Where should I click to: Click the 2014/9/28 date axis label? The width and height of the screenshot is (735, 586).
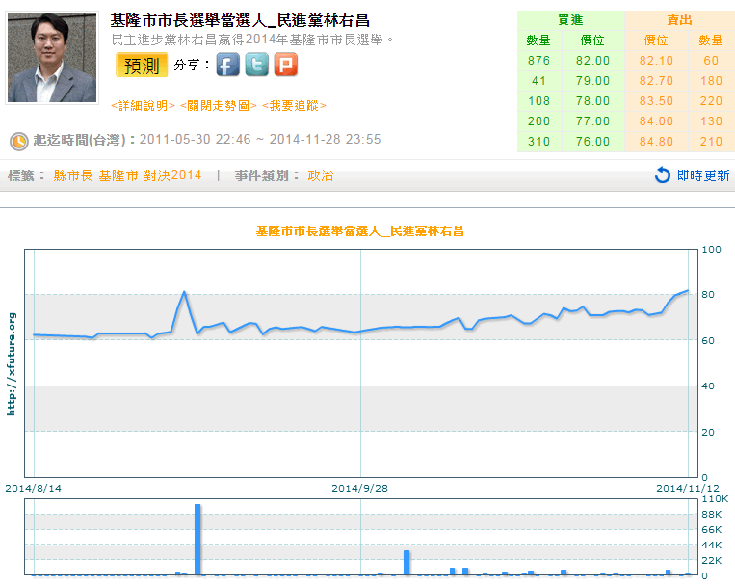[360, 488]
